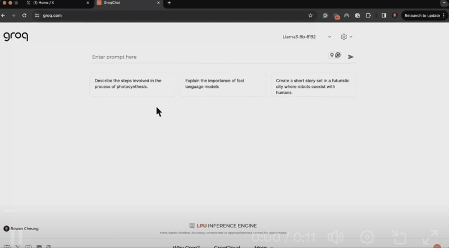The height and width of the screenshot is (248, 449).
Task: View site information for groq.com
Action: click(37, 16)
